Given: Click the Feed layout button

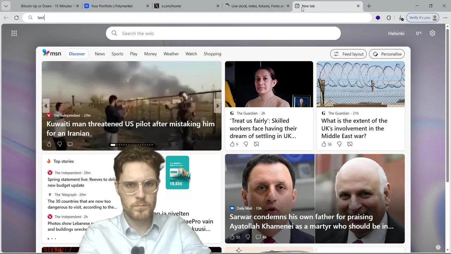Looking at the screenshot, I should point(349,54).
